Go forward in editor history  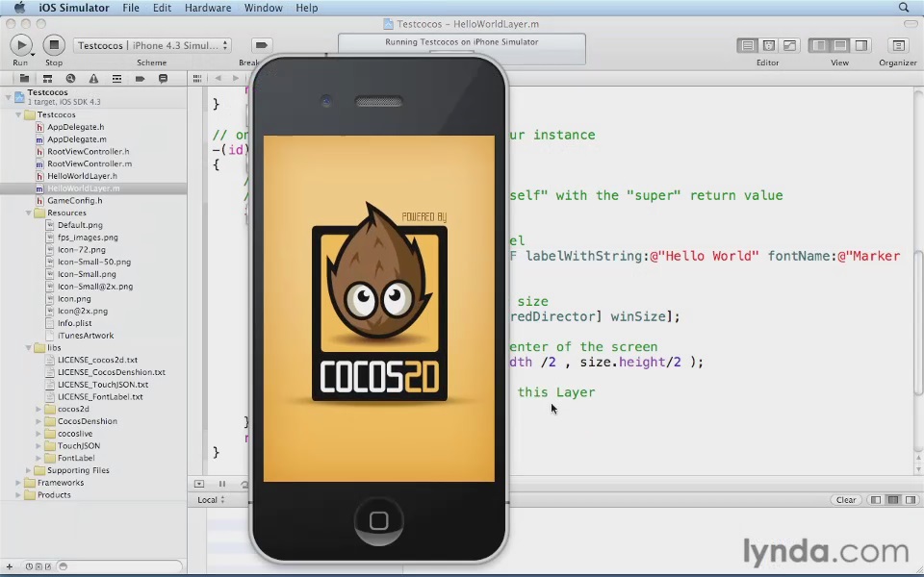pyautogui.click(x=235, y=78)
